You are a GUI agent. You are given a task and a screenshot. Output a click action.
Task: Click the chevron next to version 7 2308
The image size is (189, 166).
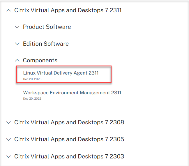[8, 123]
